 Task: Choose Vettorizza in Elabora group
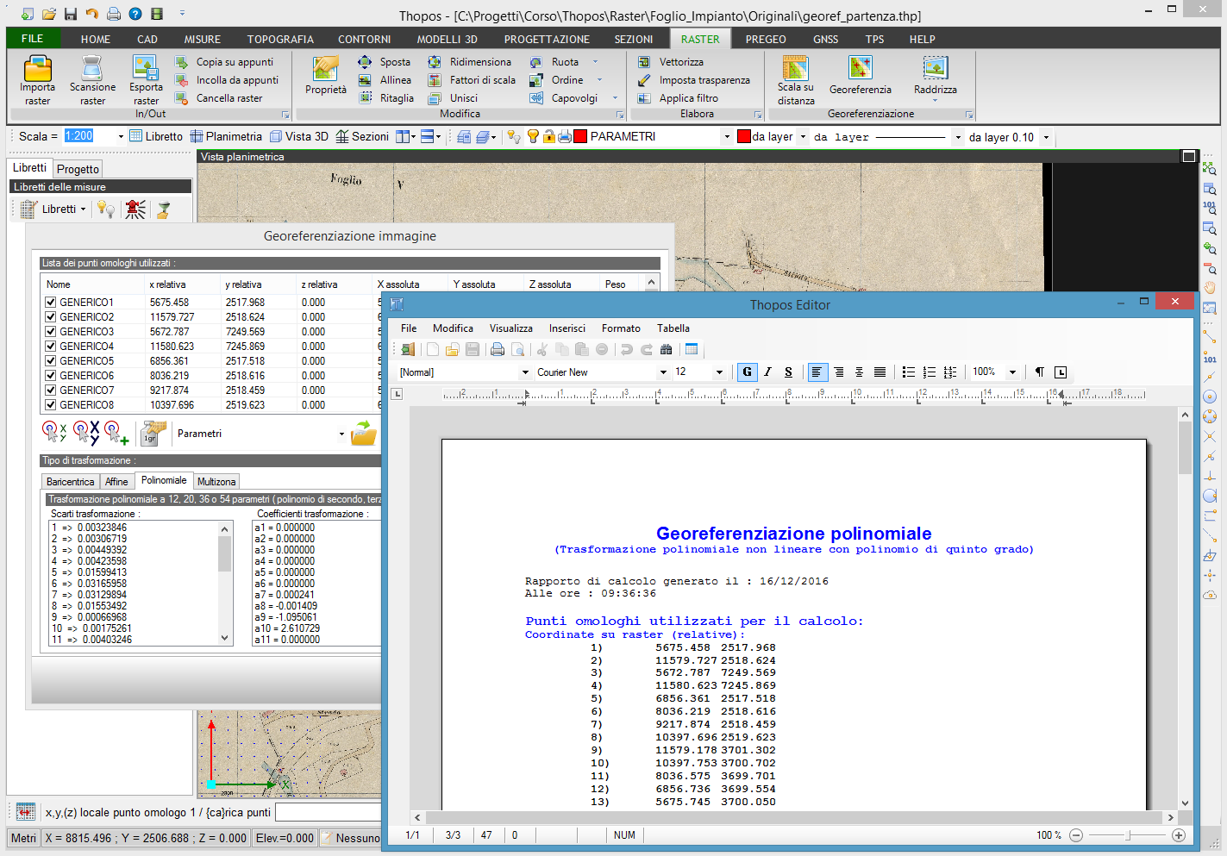pos(671,62)
